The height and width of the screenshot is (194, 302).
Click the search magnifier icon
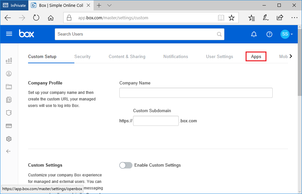point(219,34)
